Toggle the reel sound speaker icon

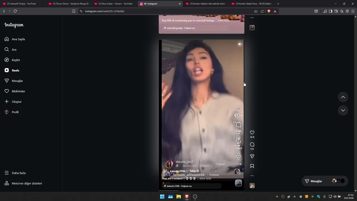pos(240,44)
